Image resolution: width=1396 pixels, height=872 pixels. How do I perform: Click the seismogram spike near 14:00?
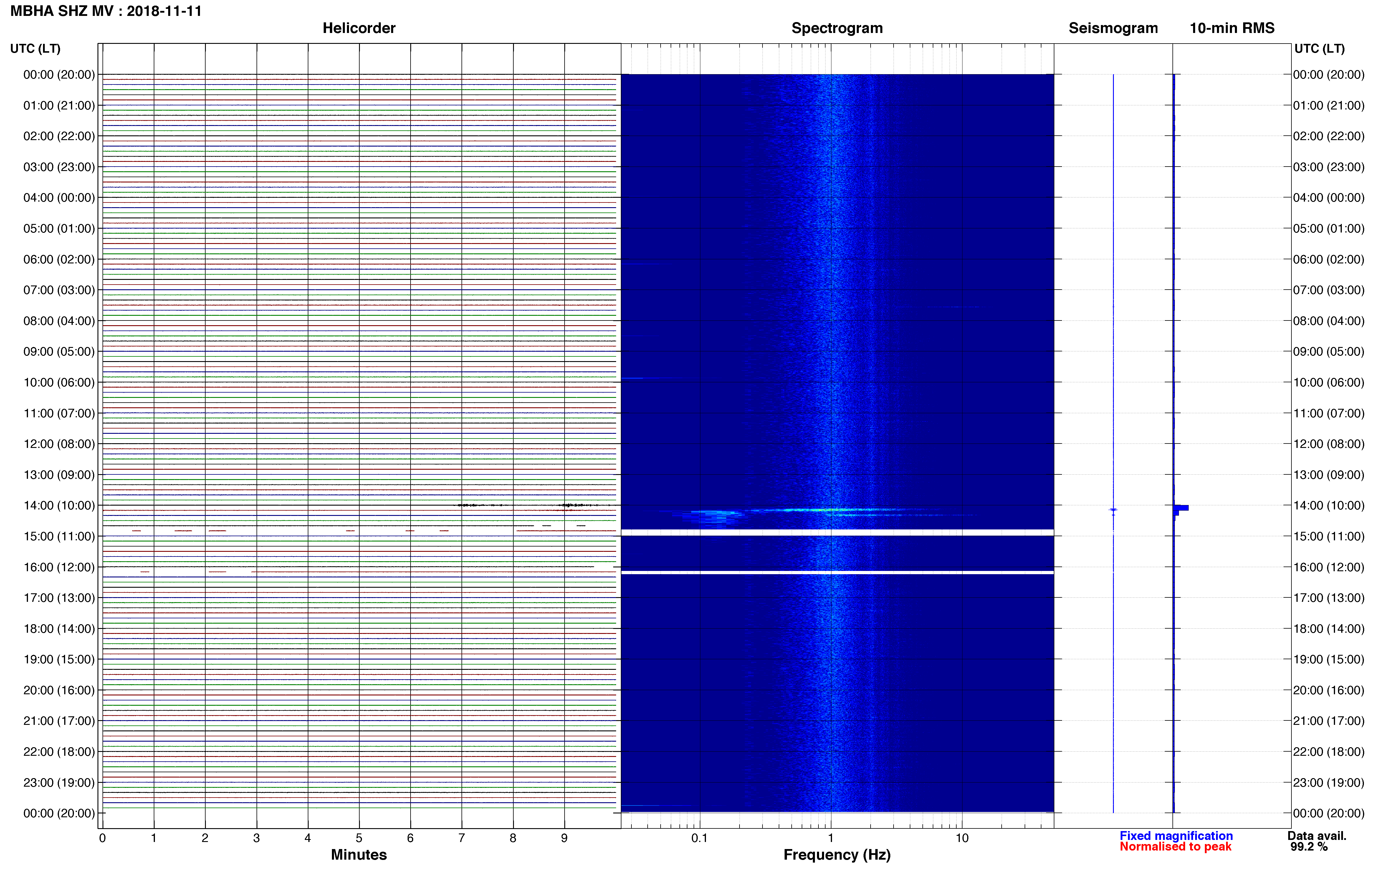click(1113, 510)
